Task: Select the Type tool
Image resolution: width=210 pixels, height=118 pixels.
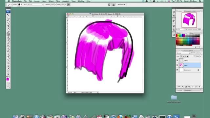Action: tap(8, 57)
